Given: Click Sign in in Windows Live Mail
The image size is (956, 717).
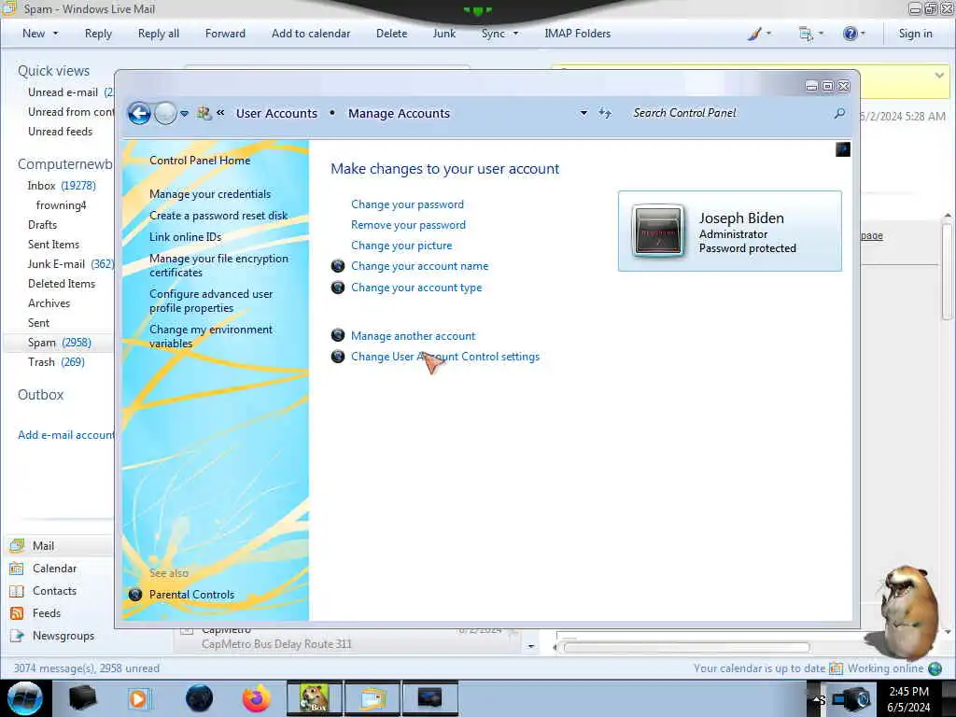Looking at the screenshot, I should [915, 34].
